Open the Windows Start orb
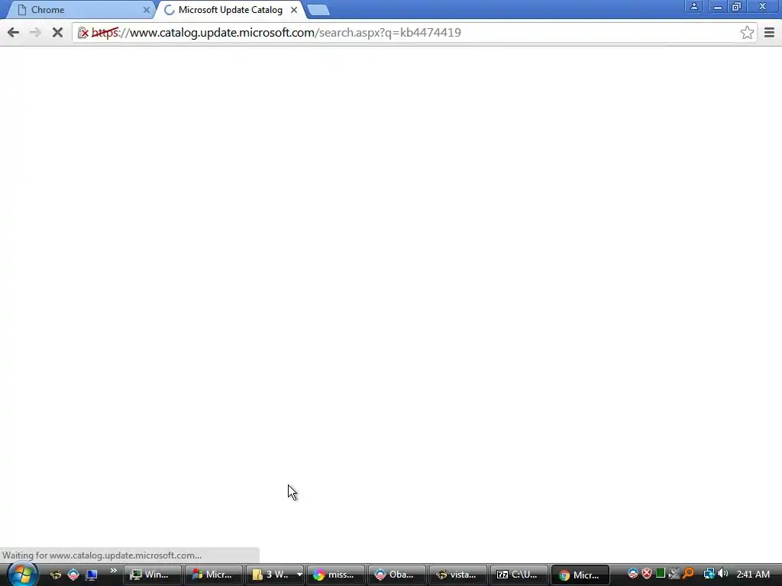This screenshot has height=586, width=782. [22, 574]
